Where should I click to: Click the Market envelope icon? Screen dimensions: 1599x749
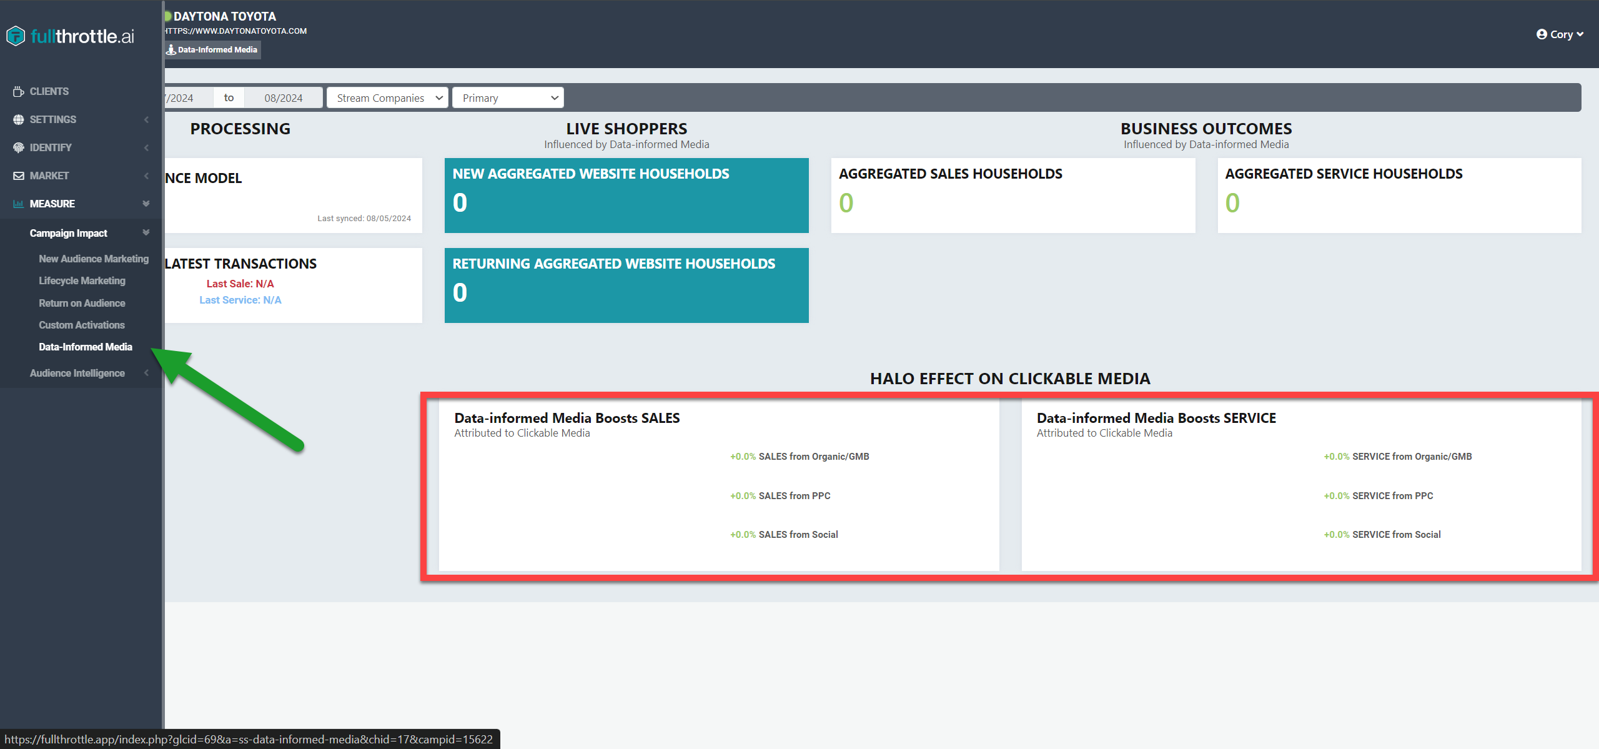coord(19,176)
